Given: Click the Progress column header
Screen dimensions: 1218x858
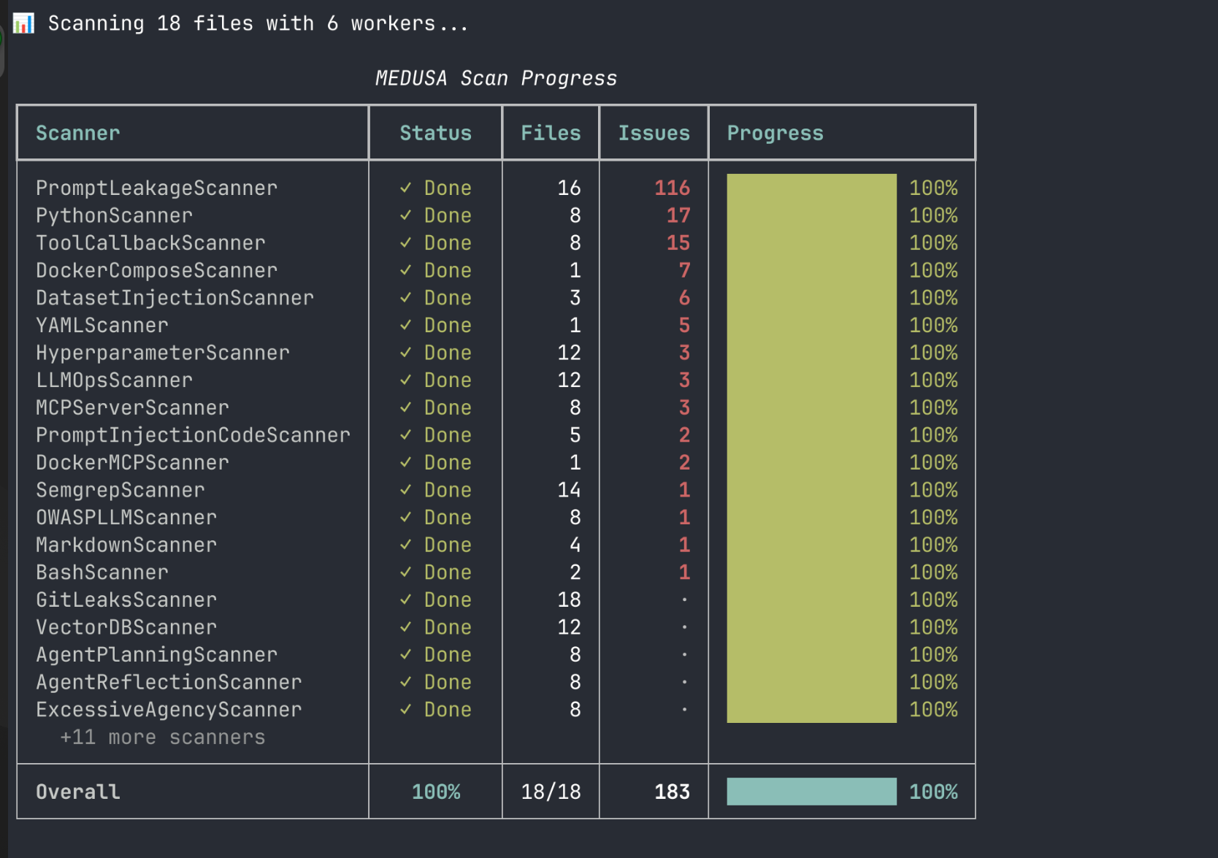Looking at the screenshot, I should pyautogui.click(x=775, y=133).
